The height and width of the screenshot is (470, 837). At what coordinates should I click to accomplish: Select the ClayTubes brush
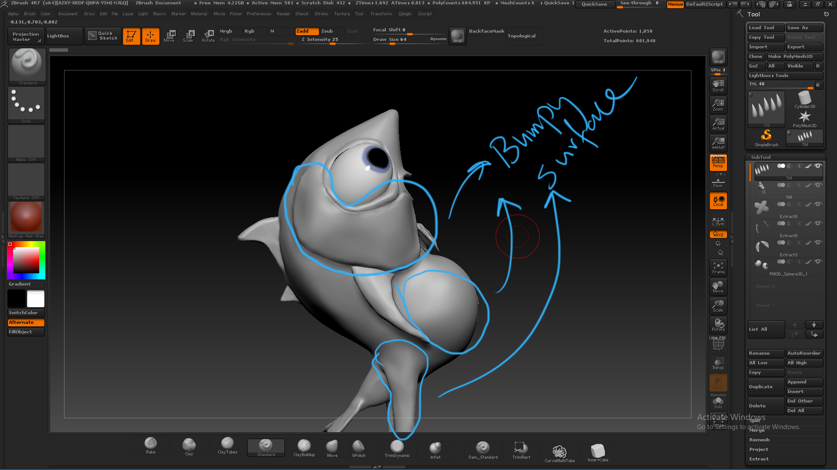point(227,446)
